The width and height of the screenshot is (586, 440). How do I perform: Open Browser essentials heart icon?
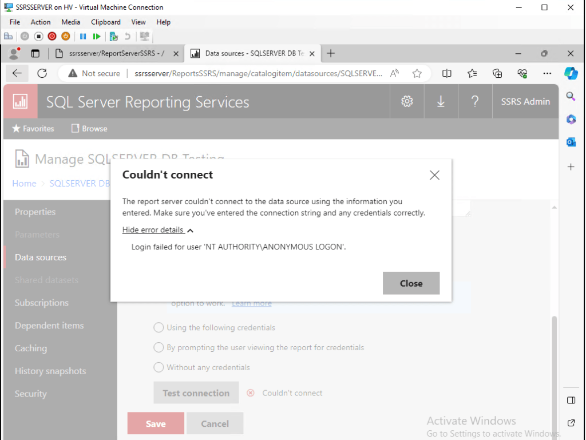point(522,73)
